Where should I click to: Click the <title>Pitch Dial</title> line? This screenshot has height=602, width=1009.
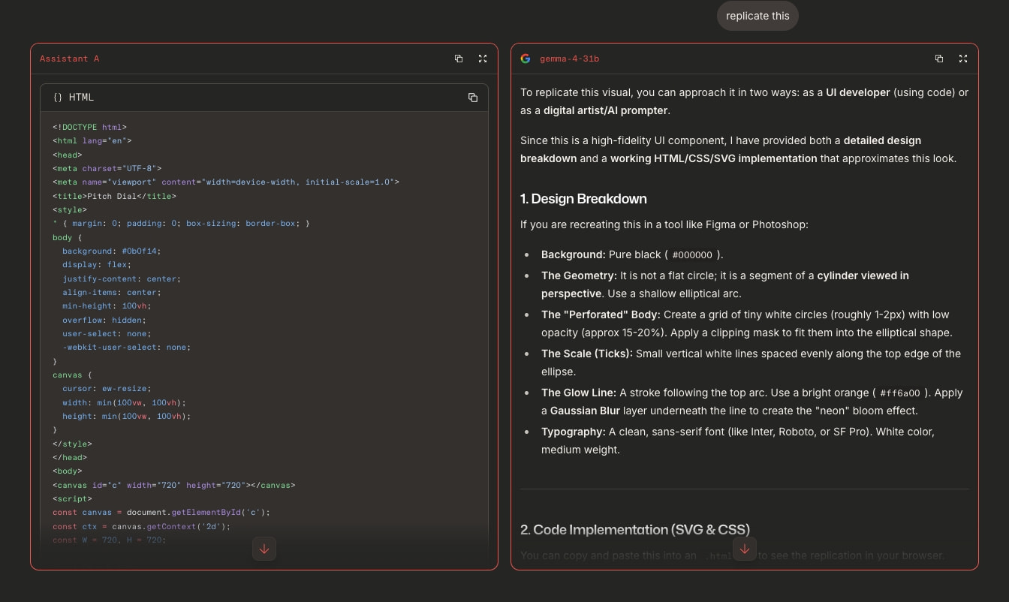[x=114, y=196]
